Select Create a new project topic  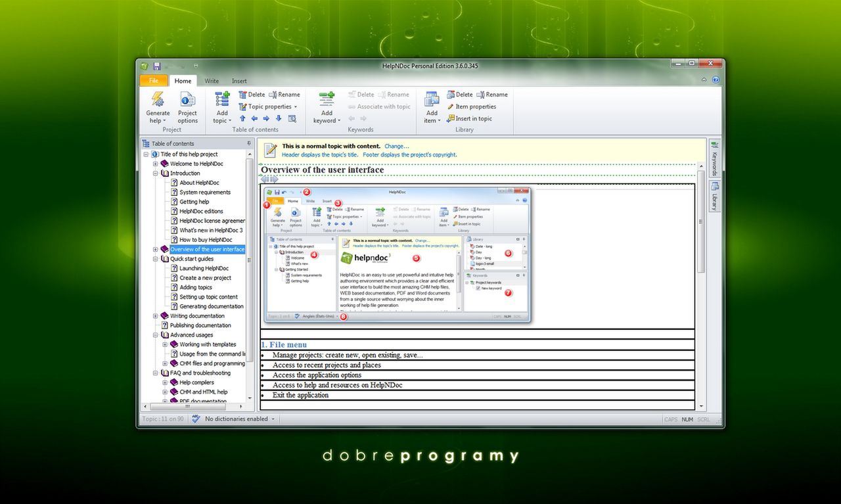205,278
